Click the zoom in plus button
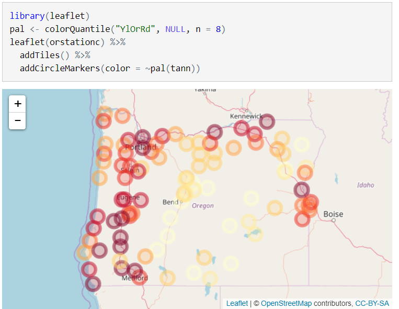Viewport: 399px width, 309px height. click(x=17, y=104)
